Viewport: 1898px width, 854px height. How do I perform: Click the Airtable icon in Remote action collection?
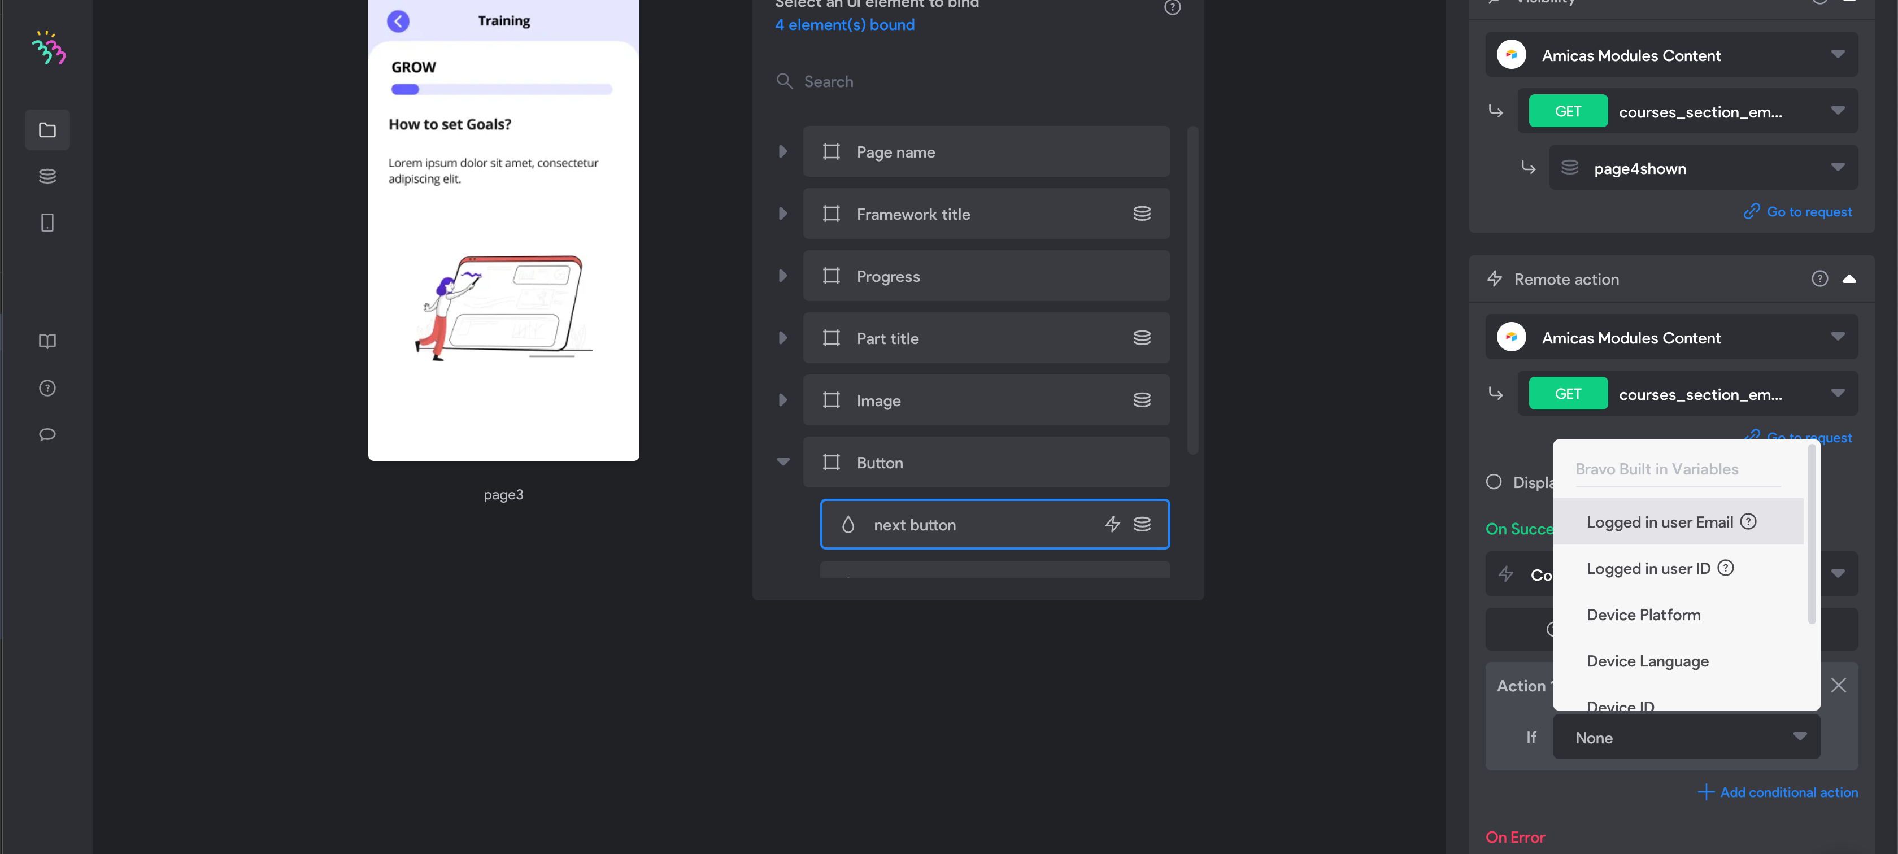click(x=1510, y=337)
